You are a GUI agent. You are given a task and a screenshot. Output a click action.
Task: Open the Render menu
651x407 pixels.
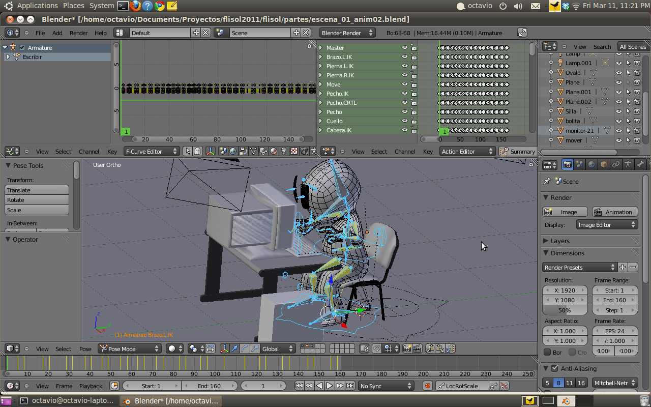[78, 33]
